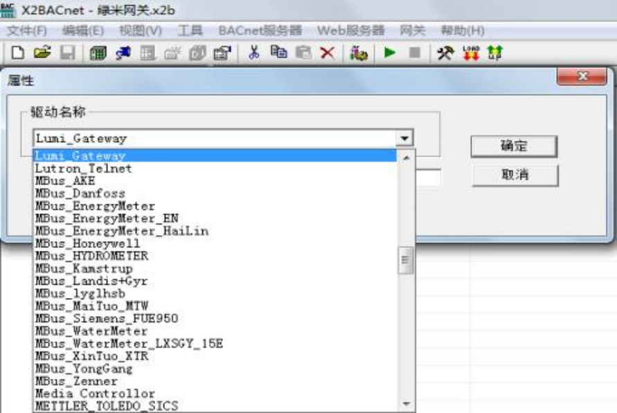
Task: Select METTLER_TOLEDO_SICS driver
Action: tap(215, 406)
